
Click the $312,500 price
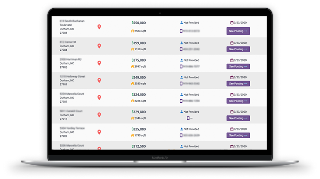click(x=139, y=146)
